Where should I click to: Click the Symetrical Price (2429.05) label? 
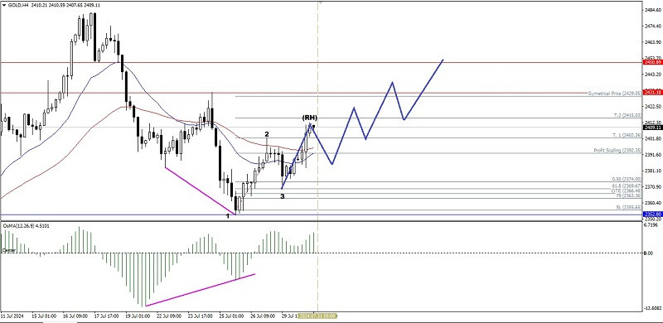(x=615, y=93)
